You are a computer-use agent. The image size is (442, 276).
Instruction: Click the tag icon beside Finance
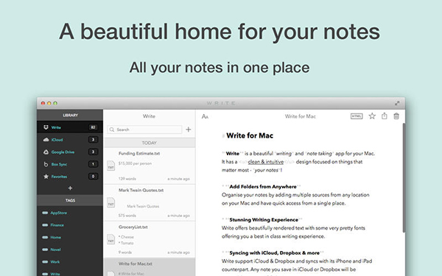[x=45, y=225]
